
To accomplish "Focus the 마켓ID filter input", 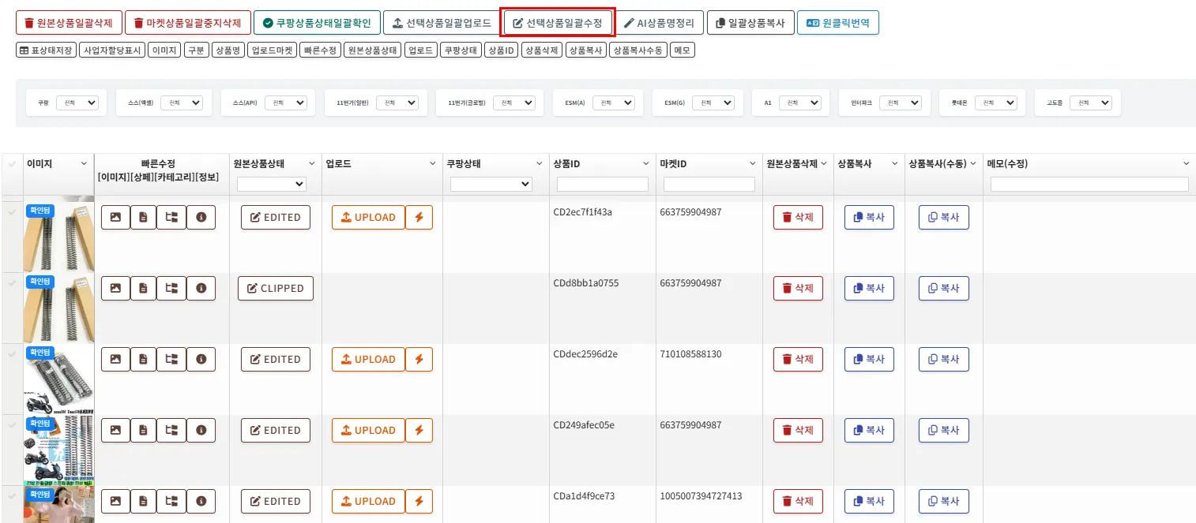I will click(709, 184).
